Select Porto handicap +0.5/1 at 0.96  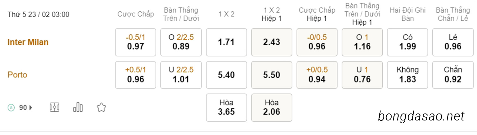[x=135, y=75]
